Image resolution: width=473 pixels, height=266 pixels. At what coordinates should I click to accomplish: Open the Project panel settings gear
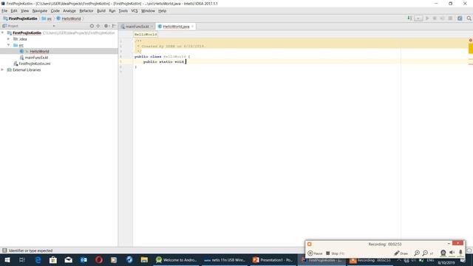click(x=106, y=26)
